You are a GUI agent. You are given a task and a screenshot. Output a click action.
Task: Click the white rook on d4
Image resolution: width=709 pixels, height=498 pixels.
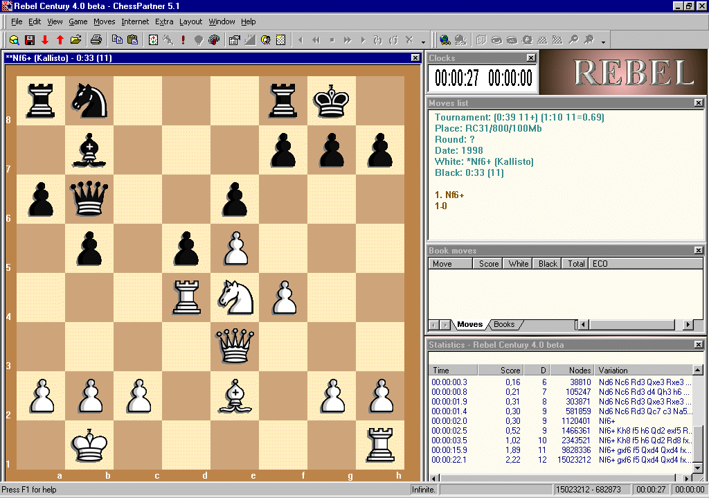(x=186, y=297)
